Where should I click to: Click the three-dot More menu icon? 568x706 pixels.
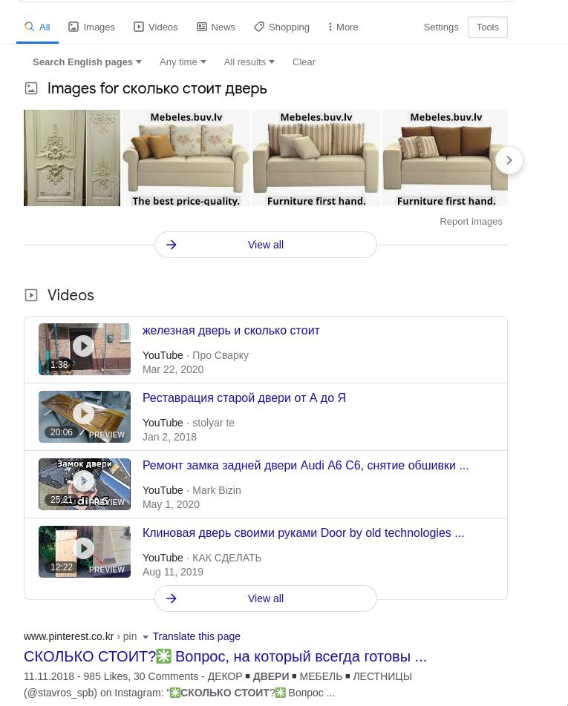click(x=330, y=27)
